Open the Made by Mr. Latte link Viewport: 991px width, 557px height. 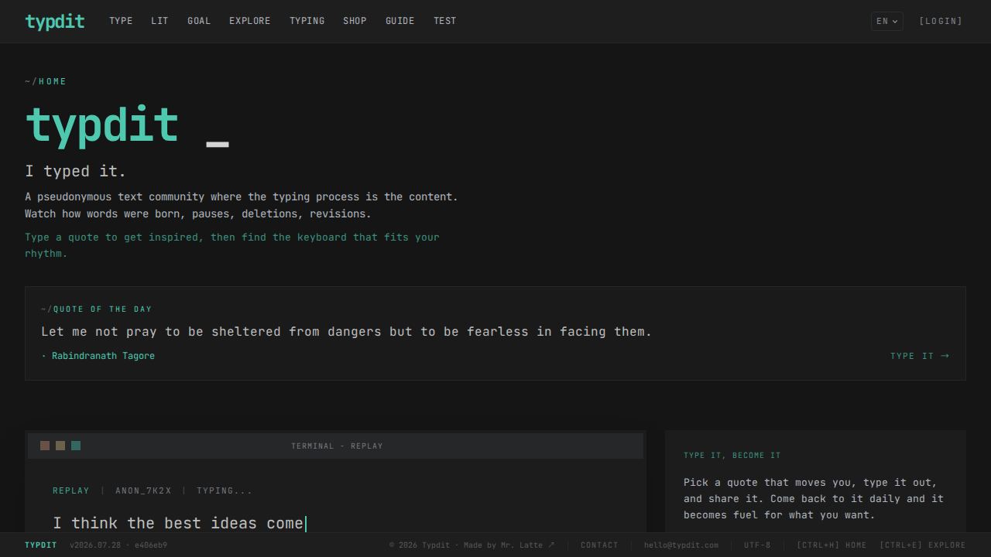click(x=509, y=545)
